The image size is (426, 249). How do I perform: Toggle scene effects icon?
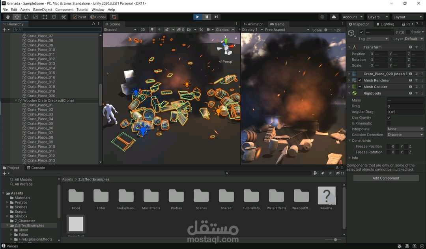tap(167, 30)
